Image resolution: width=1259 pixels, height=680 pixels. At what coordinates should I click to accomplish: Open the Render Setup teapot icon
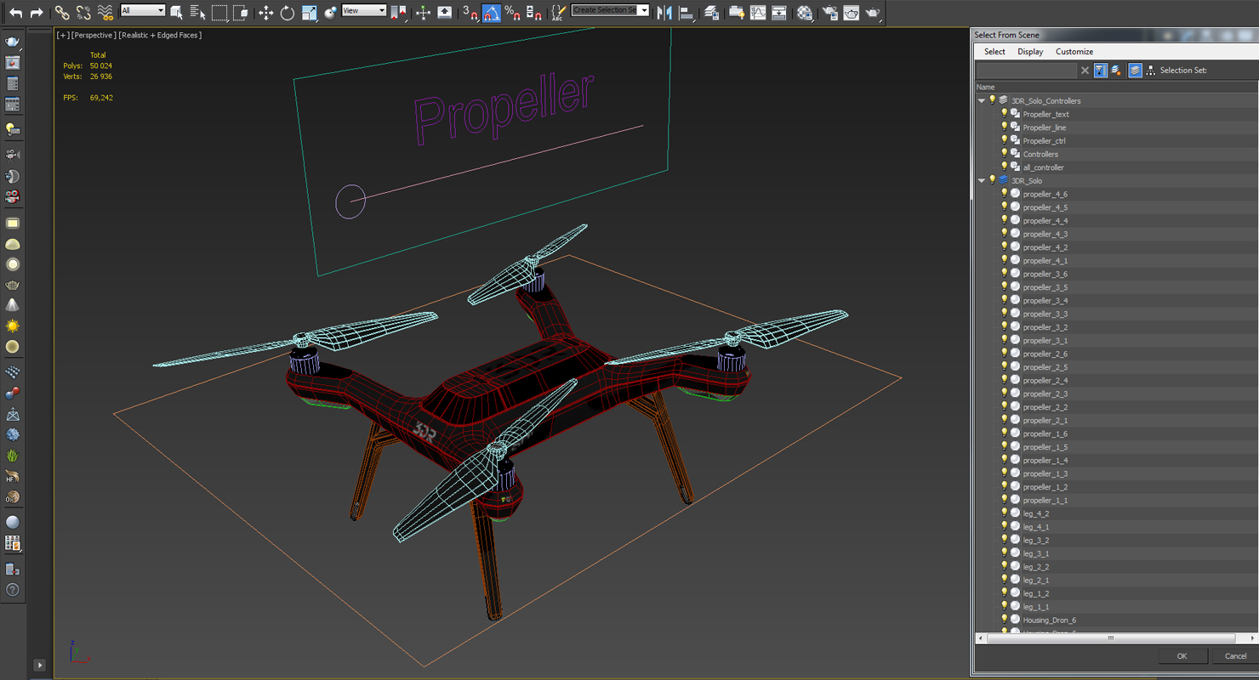point(829,12)
